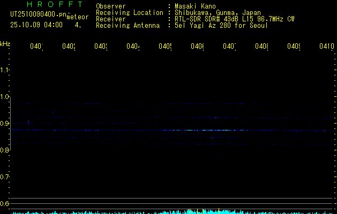The width and height of the screenshot is (337, 214).
Task: Click the RTL-SDR receiver settings line
Action: (x=235, y=19)
